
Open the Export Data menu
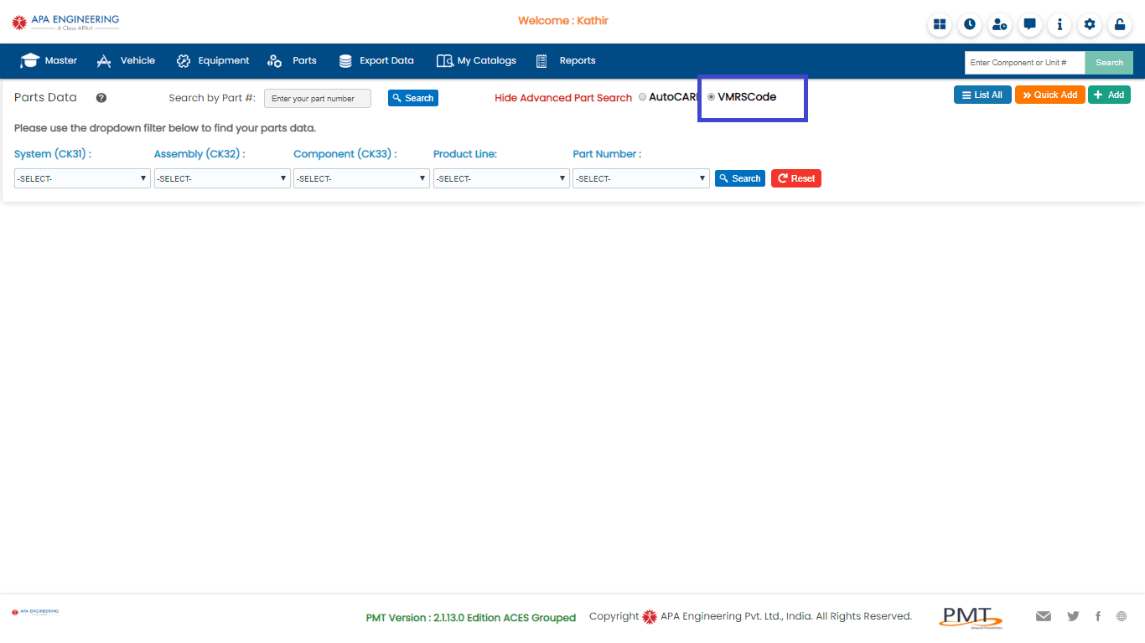[x=376, y=60]
